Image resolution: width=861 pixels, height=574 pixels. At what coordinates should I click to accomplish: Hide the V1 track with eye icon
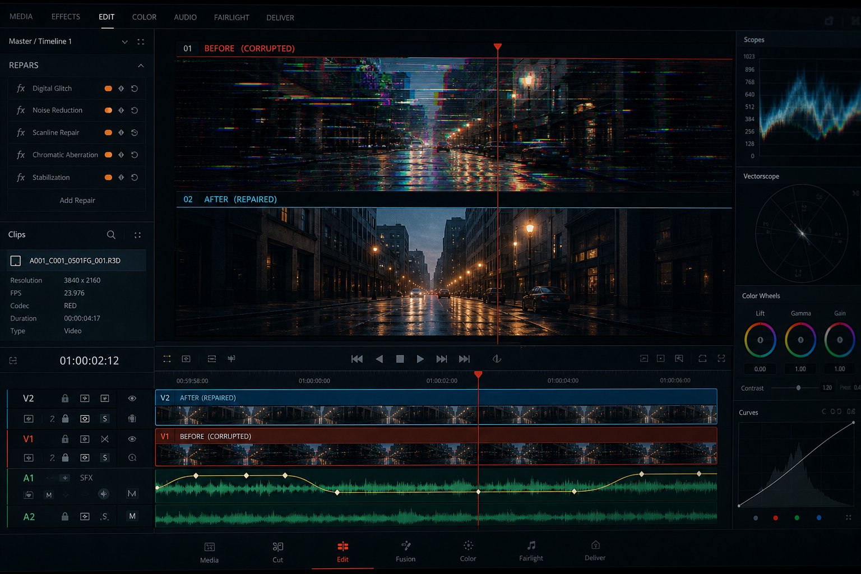132,439
